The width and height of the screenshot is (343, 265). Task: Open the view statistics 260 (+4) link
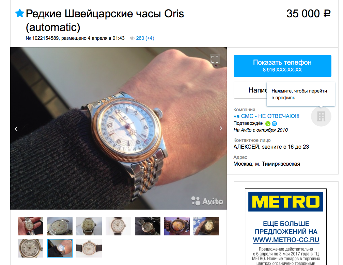145,38
